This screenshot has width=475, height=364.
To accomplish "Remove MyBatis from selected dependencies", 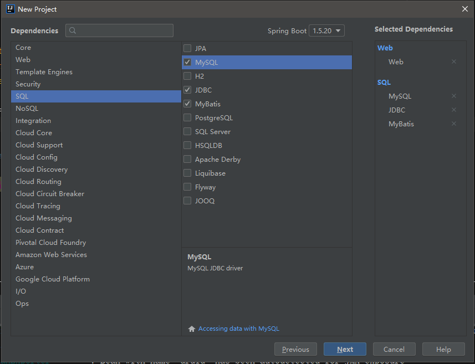I will [x=454, y=124].
